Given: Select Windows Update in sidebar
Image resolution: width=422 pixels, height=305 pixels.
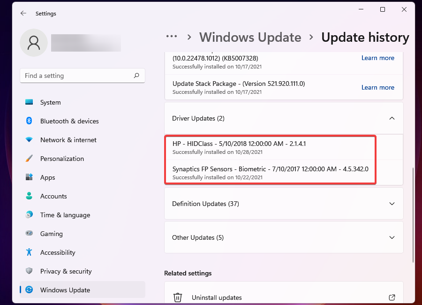Looking at the screenshot, I should click(x=83, y=290).
